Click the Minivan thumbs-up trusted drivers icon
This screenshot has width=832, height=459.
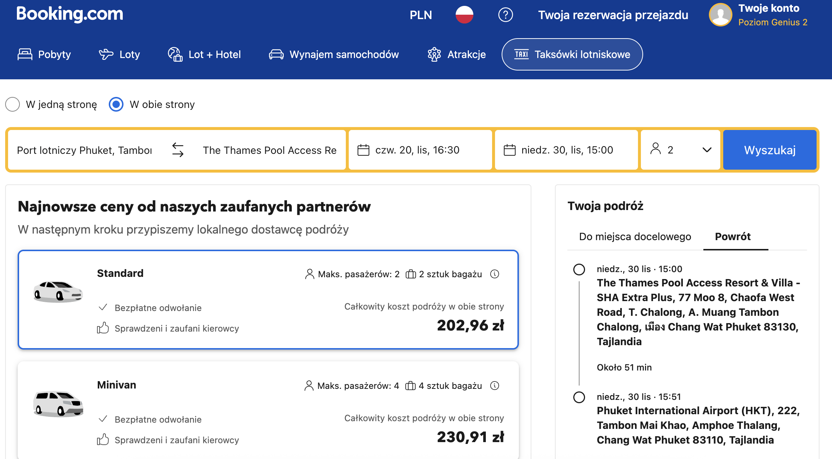103,440
